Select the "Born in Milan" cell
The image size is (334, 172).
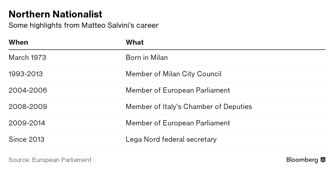point(147,57)
